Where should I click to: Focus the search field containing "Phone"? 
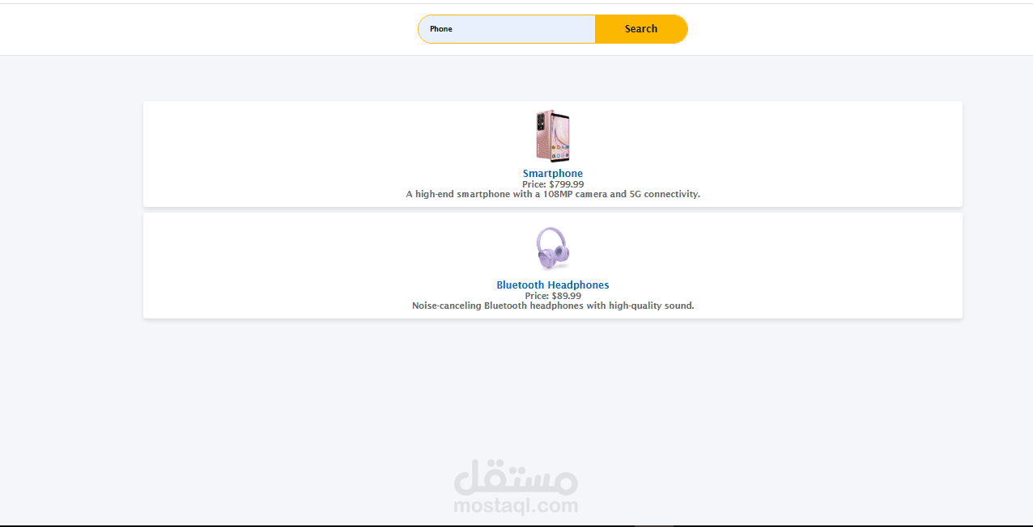[507, 29]
